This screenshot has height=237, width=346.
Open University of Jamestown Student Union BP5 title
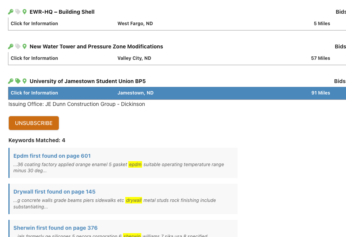[x=87, y=81]
